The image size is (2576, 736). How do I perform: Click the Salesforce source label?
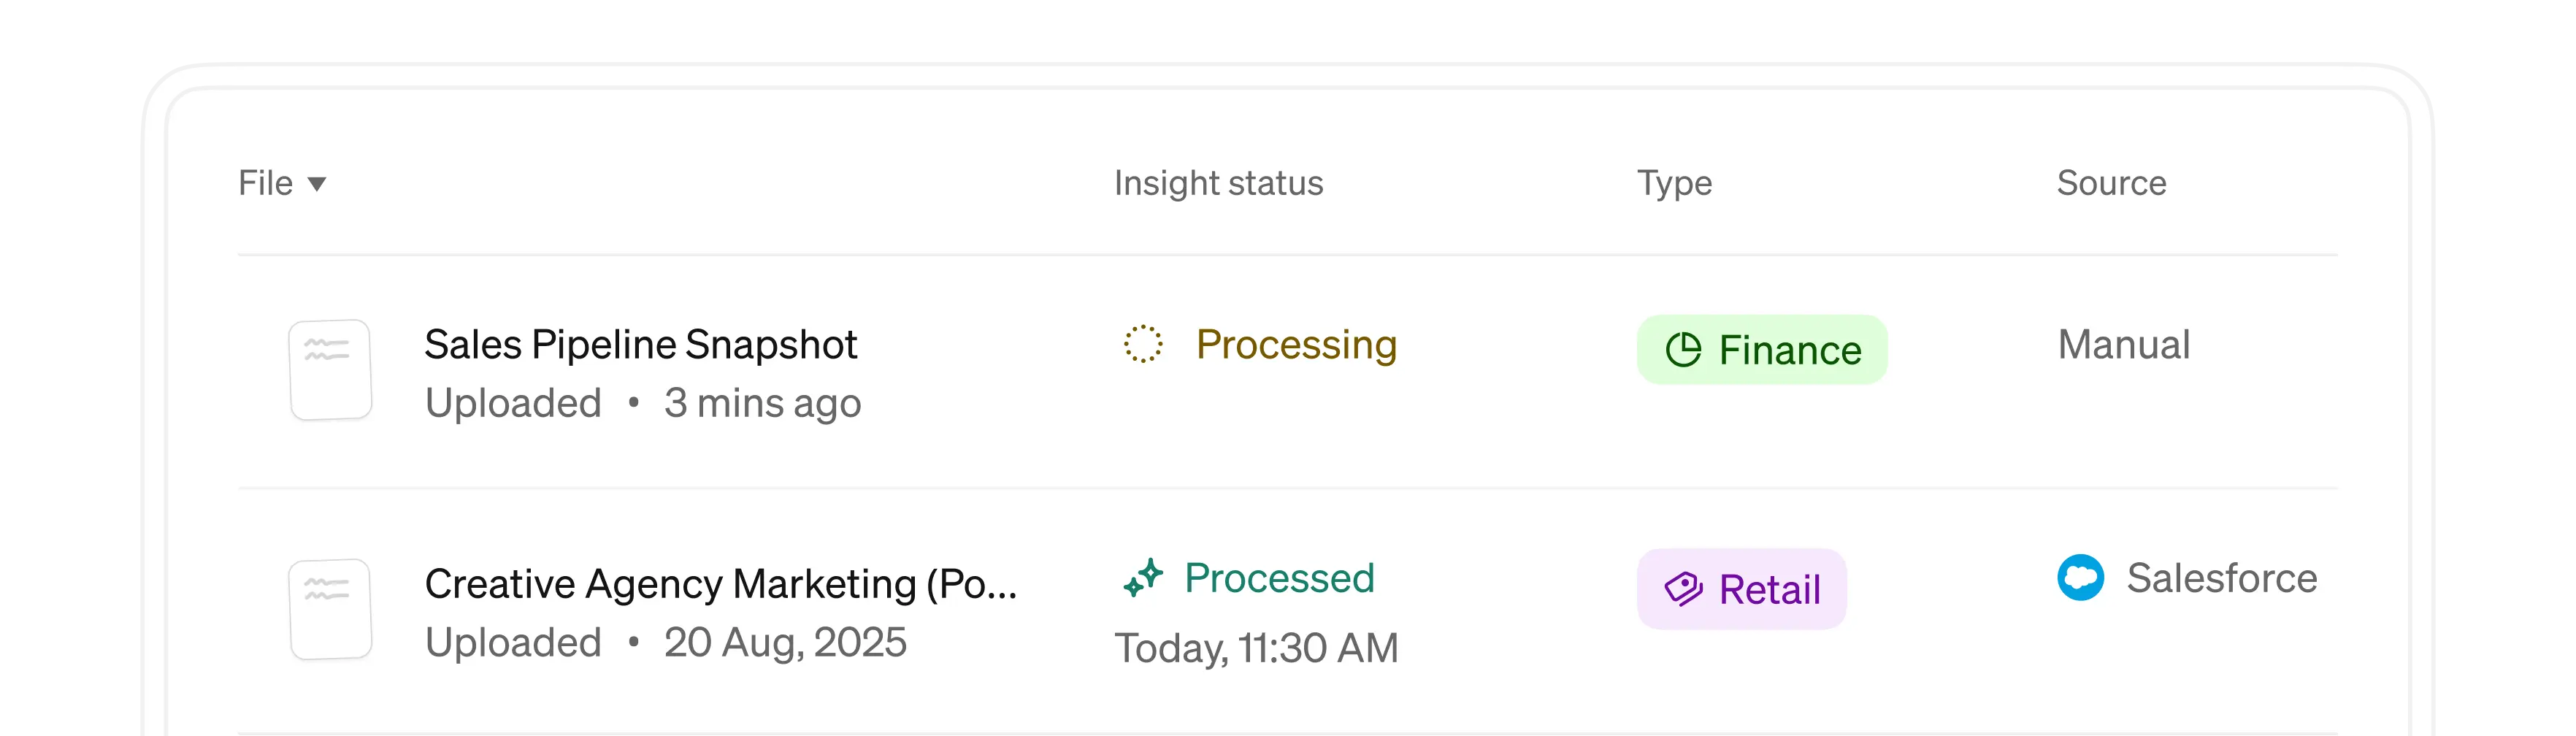point(2221,578)
